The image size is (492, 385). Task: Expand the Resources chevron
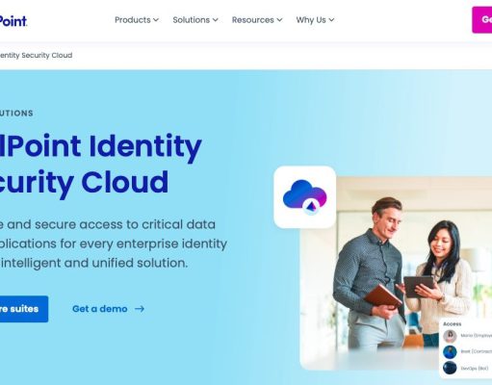[x=279, y=20]
